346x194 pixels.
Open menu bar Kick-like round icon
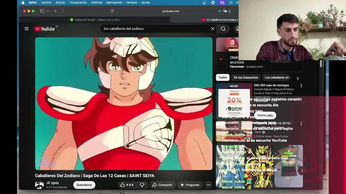(x=213, y=2)
